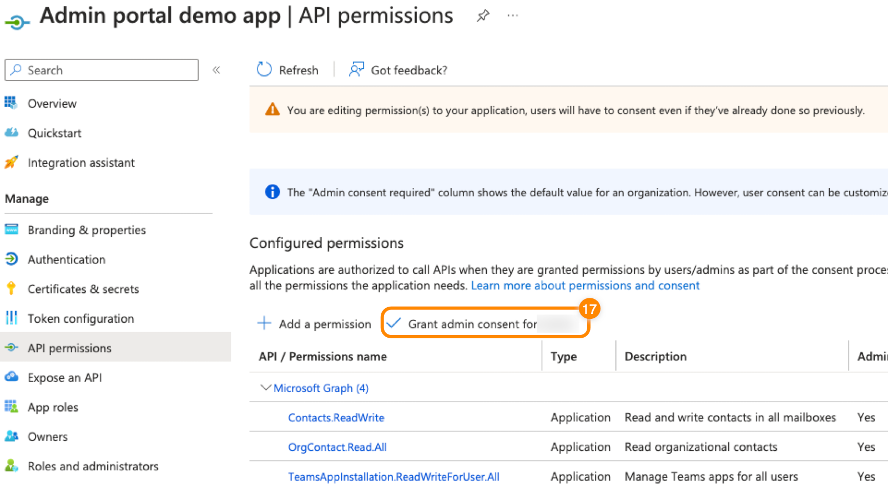Open Certificates & secrets
The height and width of the screenshot is (488, 888).
pyautogui.click(x=83, y=289)
